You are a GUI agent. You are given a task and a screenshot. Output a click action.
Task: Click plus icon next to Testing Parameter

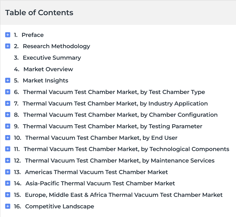point(8,126)
